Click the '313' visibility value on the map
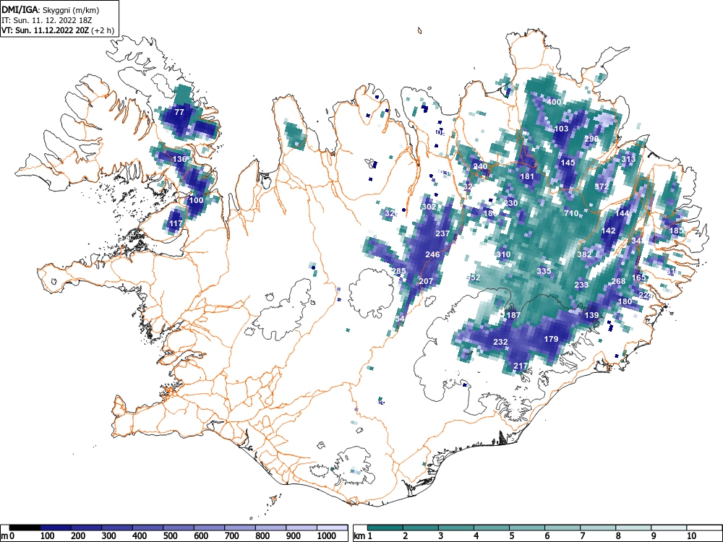 (x=628, y=159)
